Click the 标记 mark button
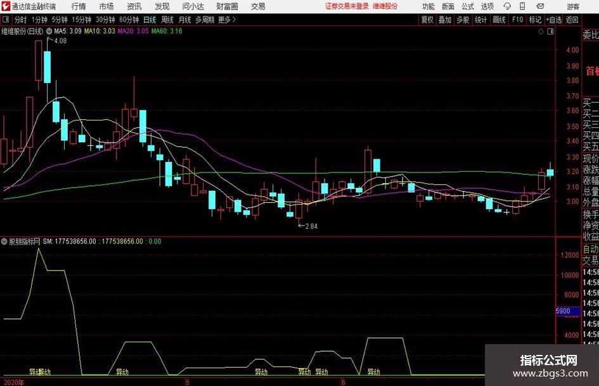599x386 pixels. pos(535,20)
